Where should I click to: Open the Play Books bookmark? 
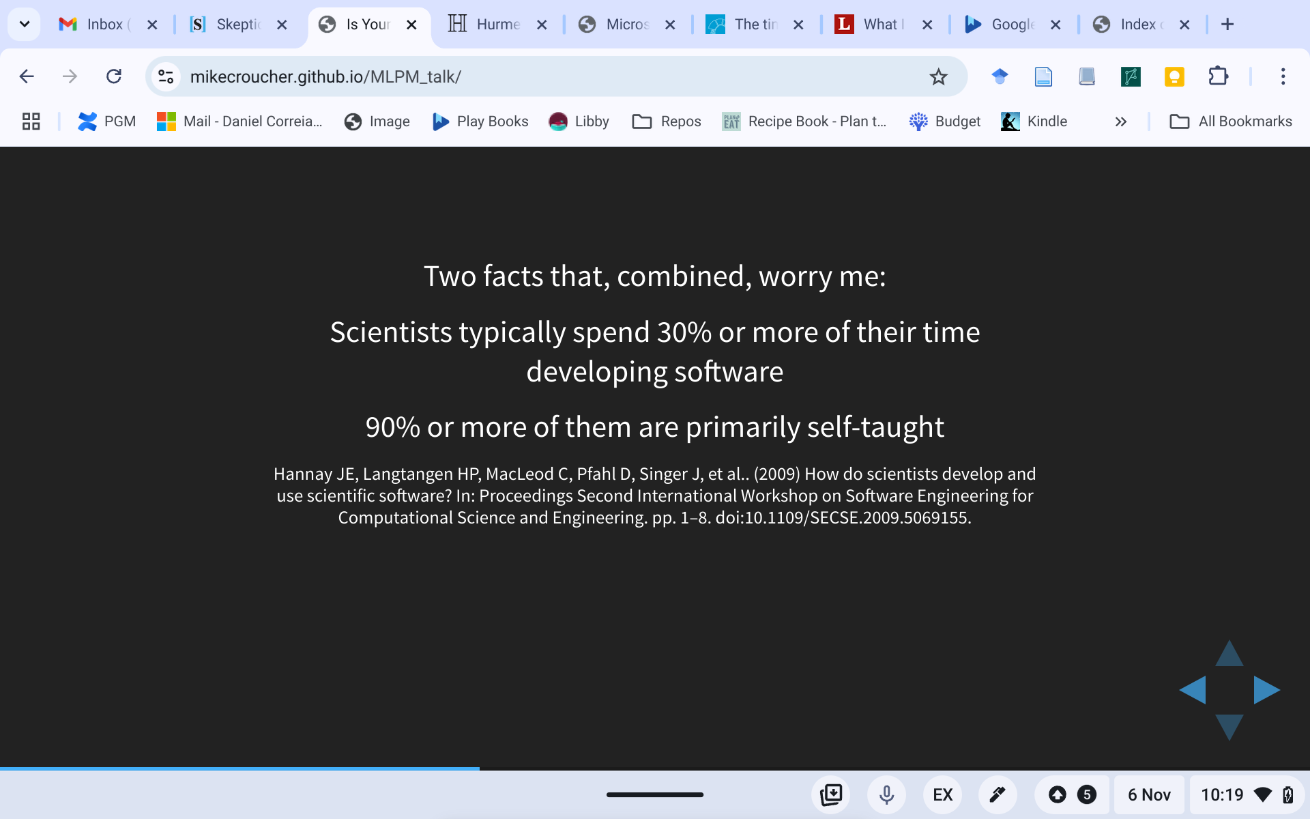[480, 121]
